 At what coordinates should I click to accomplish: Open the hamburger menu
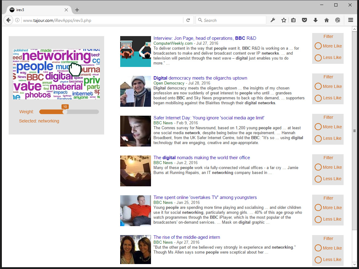pyautogui.click(x=351, y=20)
